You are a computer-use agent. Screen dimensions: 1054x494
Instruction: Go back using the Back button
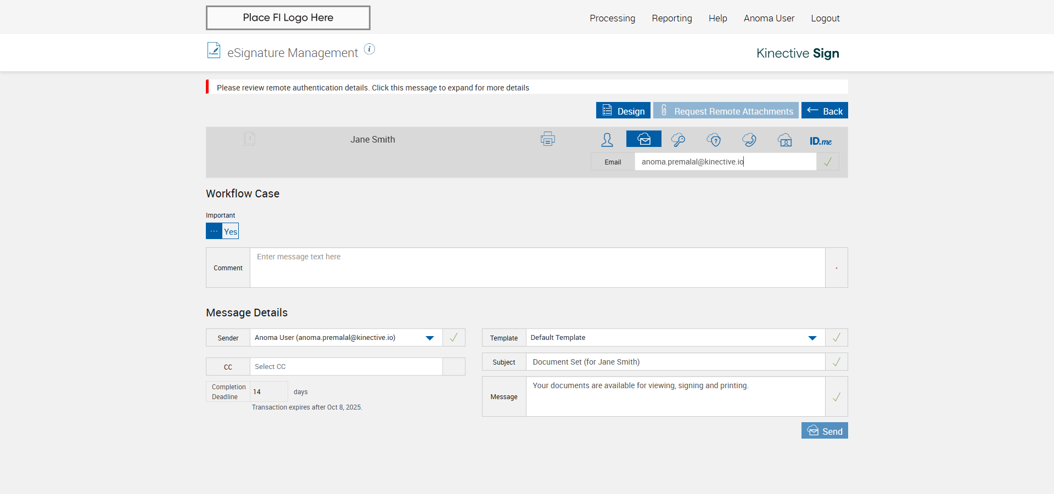(825, 111)
